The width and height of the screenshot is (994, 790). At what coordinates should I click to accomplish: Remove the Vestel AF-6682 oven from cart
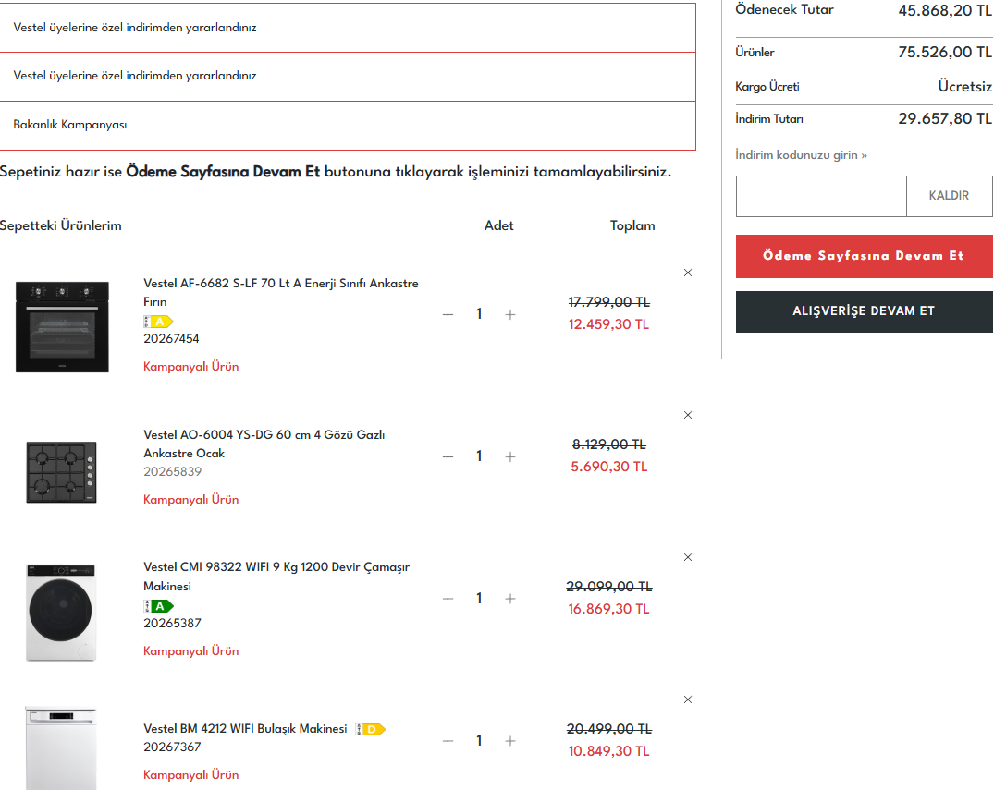click(688, 273)
